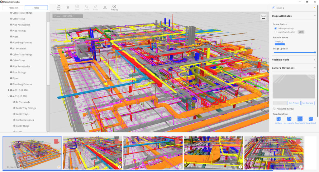Screen dimensions: 319x172
Task: Toggle the 'Play while moving' checkbox
Action: [x=274, y=109]
